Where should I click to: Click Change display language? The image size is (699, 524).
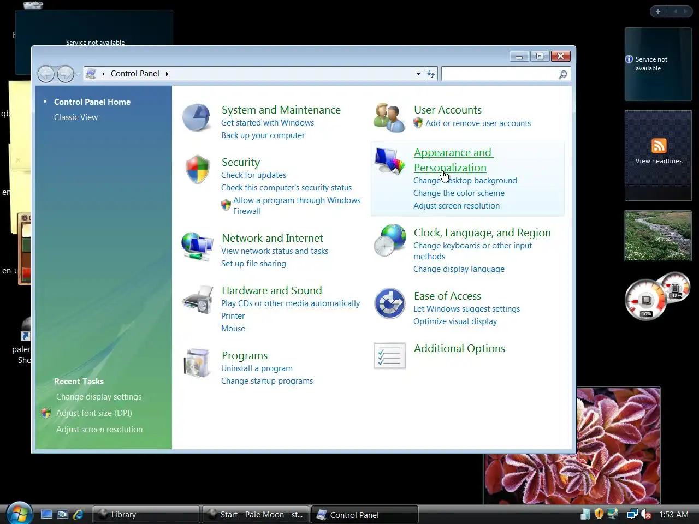(x=459, y=269)
